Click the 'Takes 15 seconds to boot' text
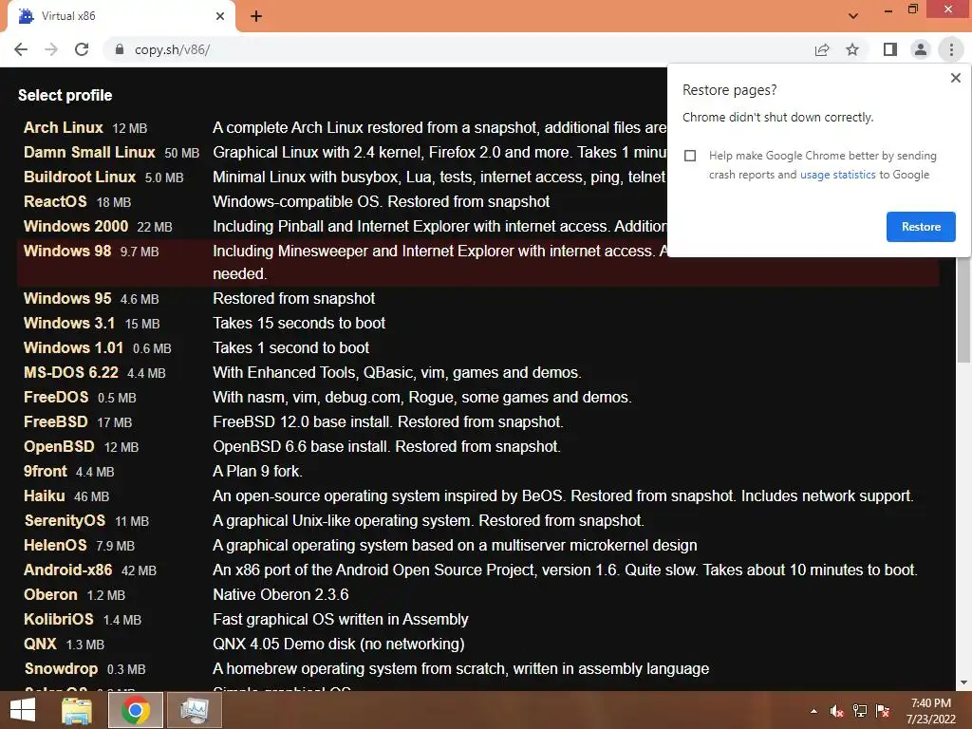 (x=299, y=323)
